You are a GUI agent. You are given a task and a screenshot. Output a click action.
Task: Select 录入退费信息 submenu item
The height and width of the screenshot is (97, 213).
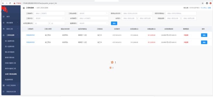10,47
